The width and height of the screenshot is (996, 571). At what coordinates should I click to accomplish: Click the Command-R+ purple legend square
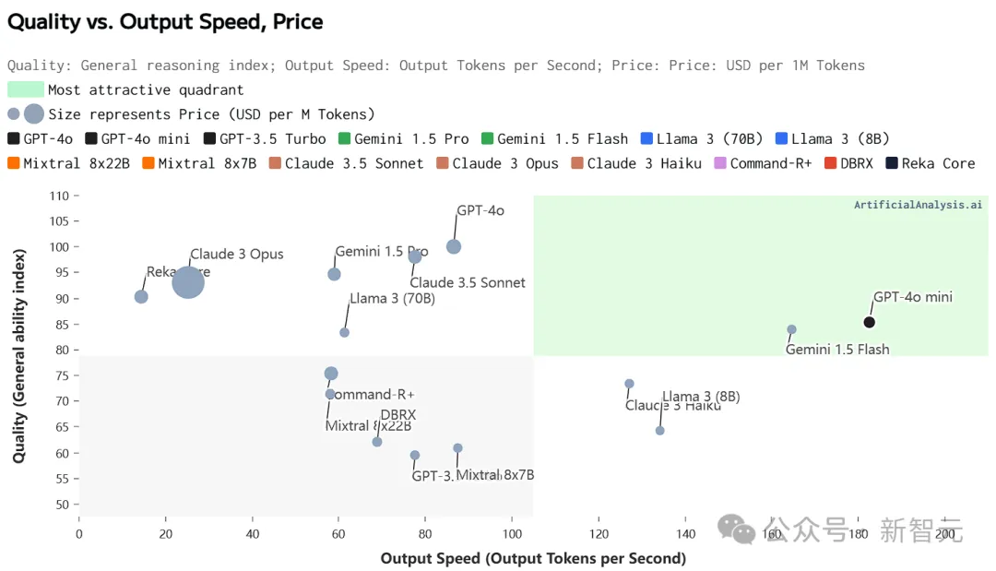coord(720,163)
